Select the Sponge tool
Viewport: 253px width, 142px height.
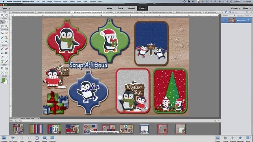pos(6,42)
